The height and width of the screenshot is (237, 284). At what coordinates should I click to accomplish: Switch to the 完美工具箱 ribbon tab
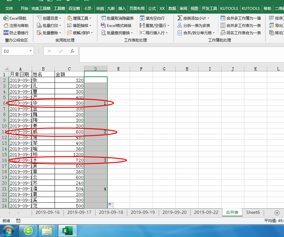click(41, 9)
